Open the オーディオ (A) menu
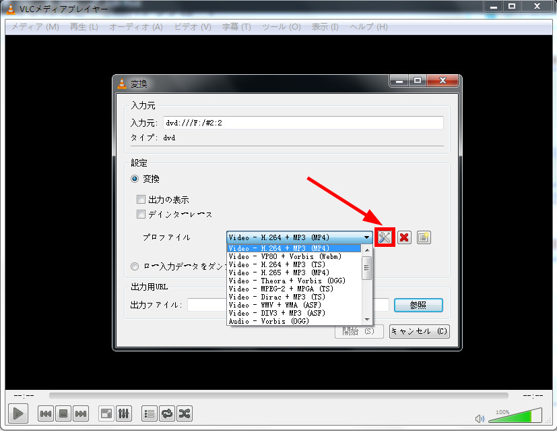 [x=135, y=27]
